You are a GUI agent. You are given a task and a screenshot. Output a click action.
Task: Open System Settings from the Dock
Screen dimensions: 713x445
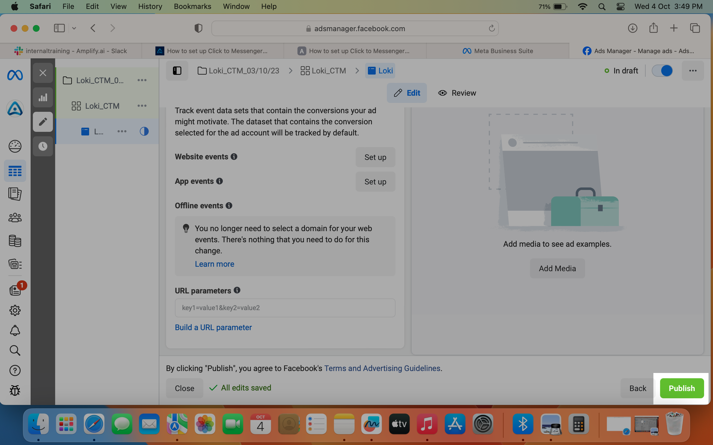483,424
